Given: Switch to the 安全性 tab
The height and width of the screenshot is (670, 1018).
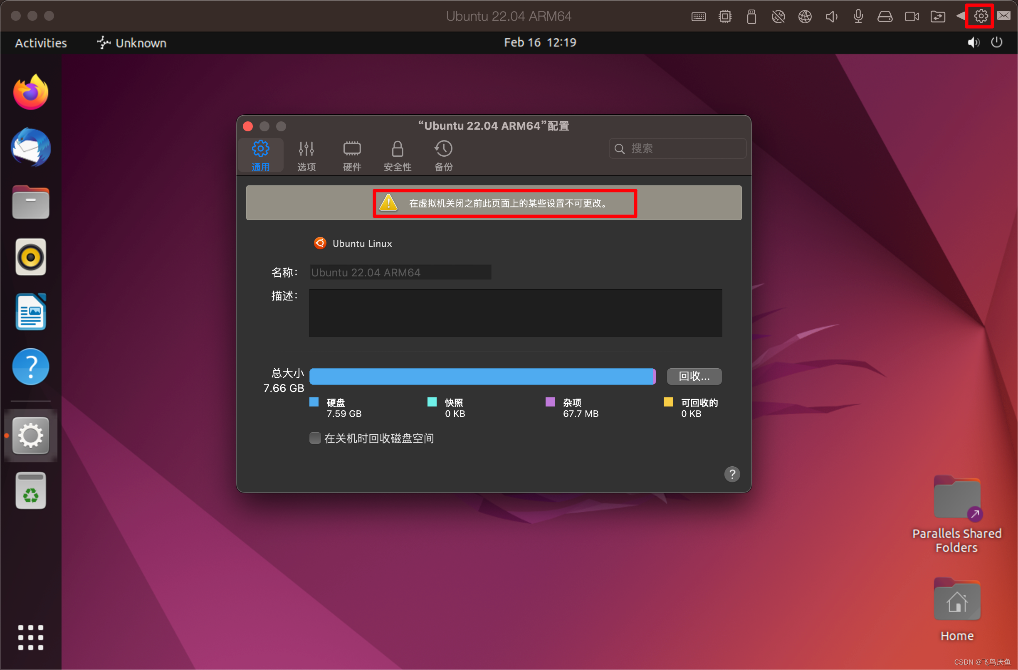Looking at the screenshot, I should point(398,156).
